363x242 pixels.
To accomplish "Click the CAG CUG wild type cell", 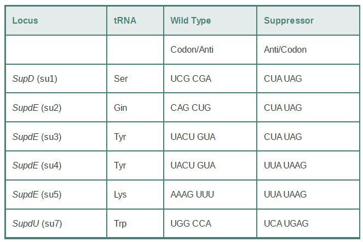I will click(x=210, y=108).
